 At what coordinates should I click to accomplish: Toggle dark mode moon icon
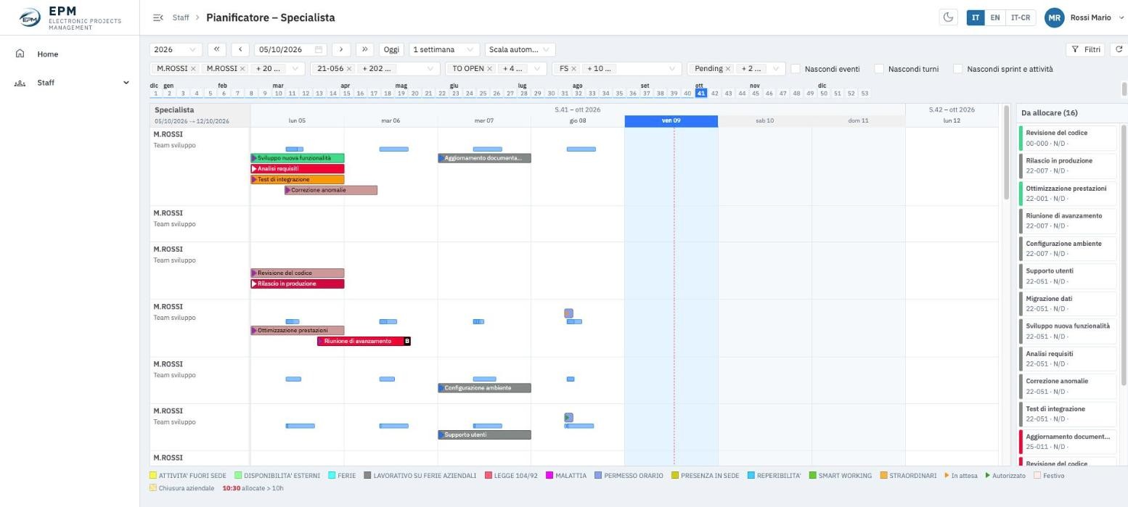pyautogui.click(x=948, y=17)
